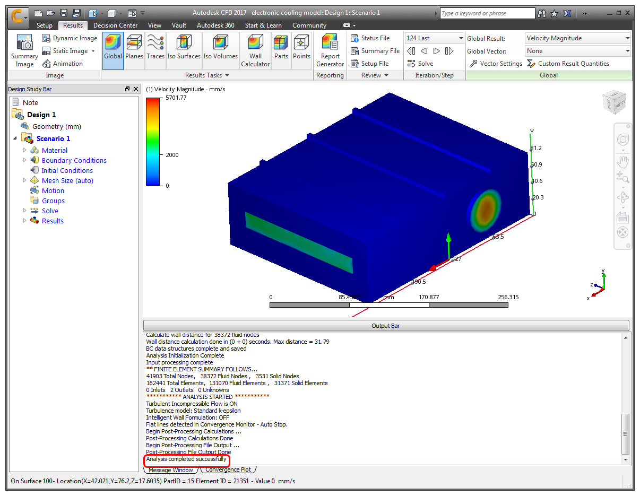Click the Dynamic Image button

click(70, 38)
